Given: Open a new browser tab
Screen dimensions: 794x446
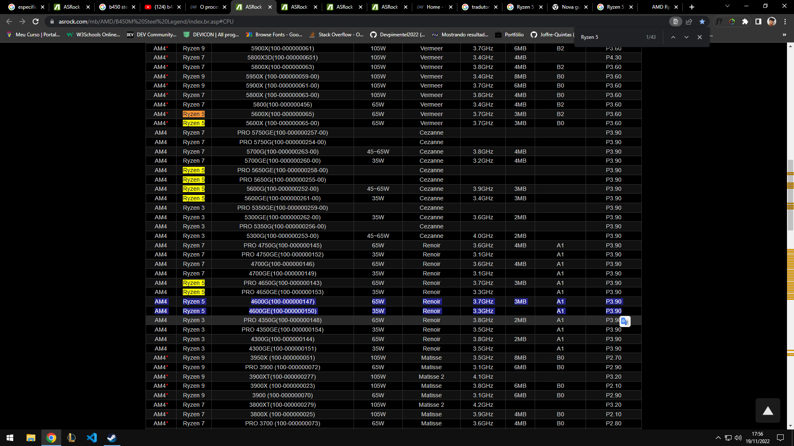Looking at the screenshot, I should click(692, 7).
